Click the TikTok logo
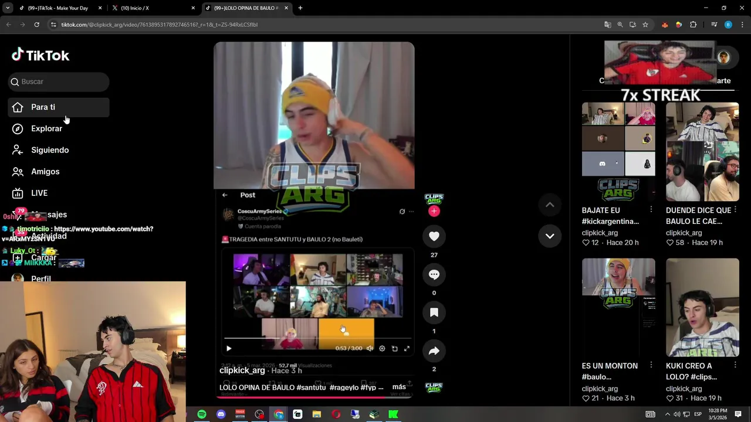Viewport: 751px width, 422px height. pos(40,55)
